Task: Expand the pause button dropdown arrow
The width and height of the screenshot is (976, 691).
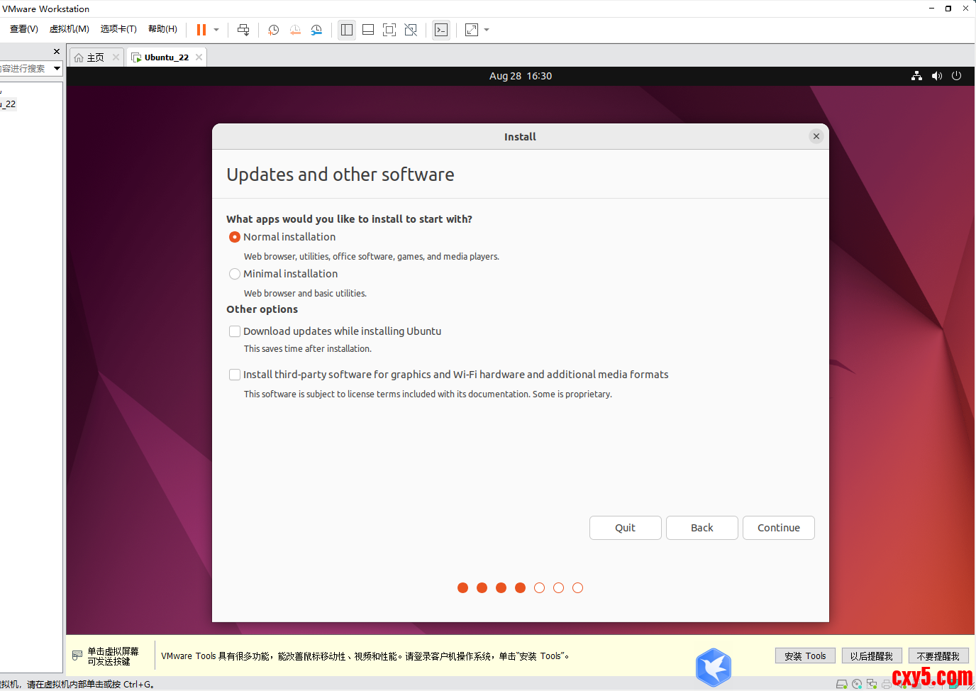Action: (216, 30)
